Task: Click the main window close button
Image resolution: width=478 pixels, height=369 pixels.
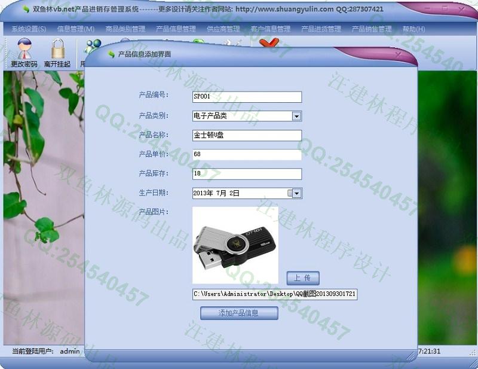Action: click(461, 10)
